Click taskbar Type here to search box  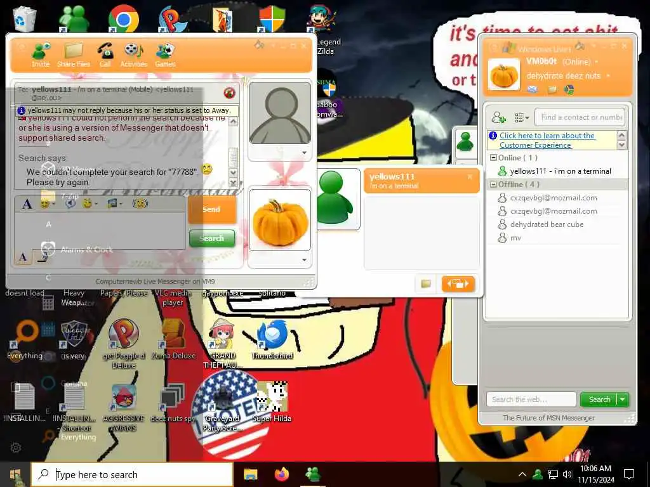(x=132, y=474)
